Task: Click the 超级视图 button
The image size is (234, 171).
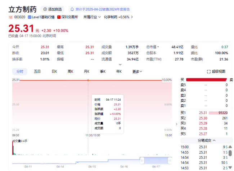Action: [216, 72]
